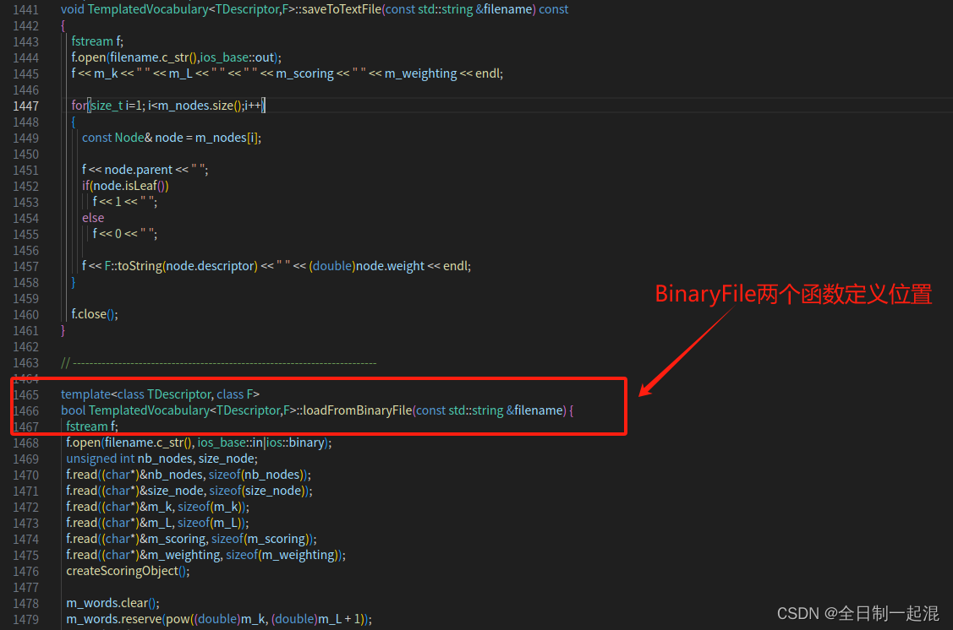Click line number 1447 in the gutter
The image size is (953, 630).
coord(25,106)
